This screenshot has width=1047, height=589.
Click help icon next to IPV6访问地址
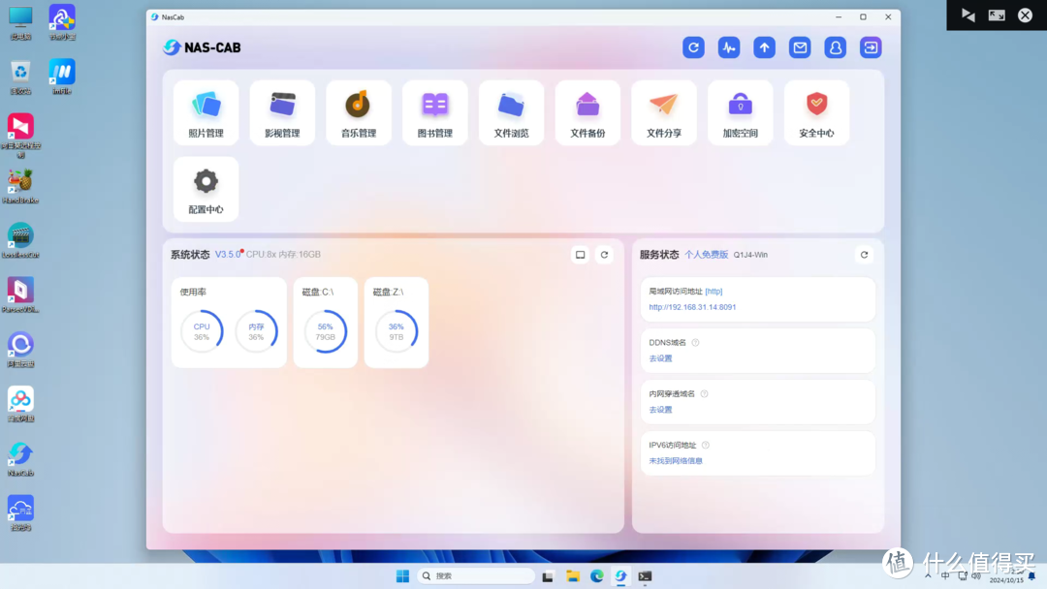point(706,445)
